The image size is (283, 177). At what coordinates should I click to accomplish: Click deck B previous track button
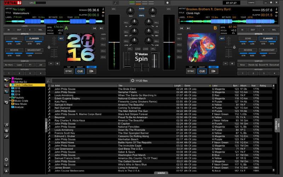(x=181, y=28)
